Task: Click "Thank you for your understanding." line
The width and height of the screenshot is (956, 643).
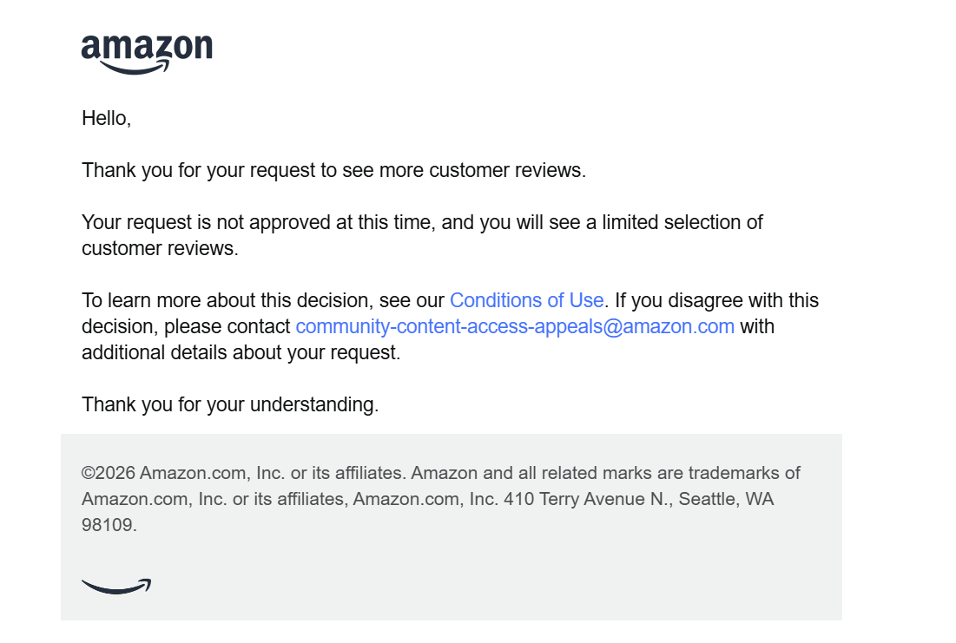Action: click(x=230, y=404)
